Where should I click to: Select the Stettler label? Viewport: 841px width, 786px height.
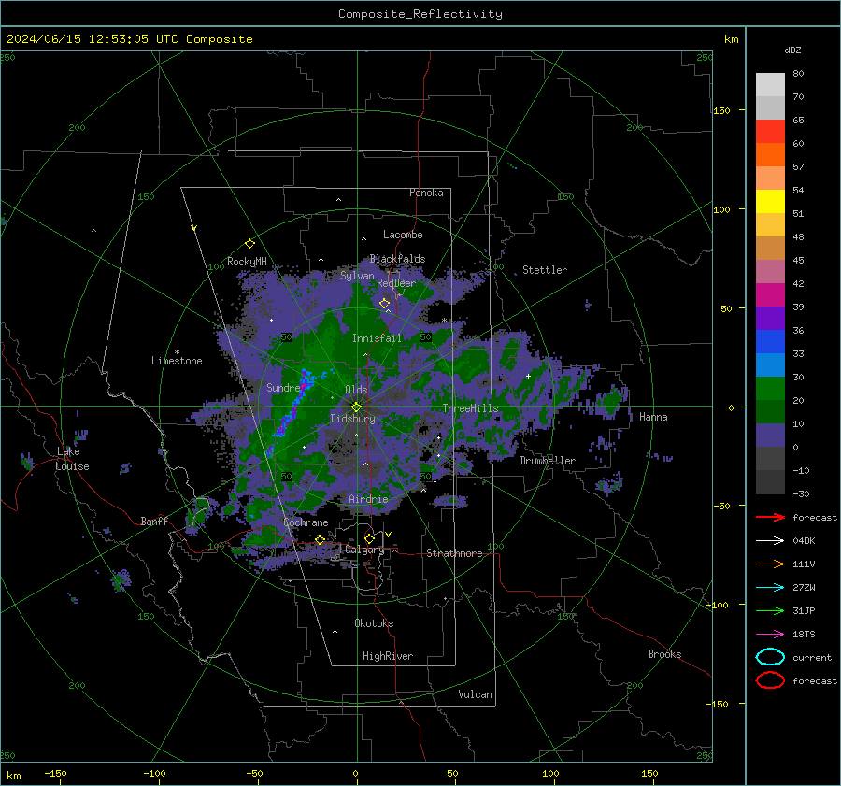[x=545, y=270]
